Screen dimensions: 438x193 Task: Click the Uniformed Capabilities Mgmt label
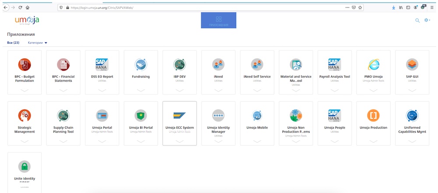point(412,130)
